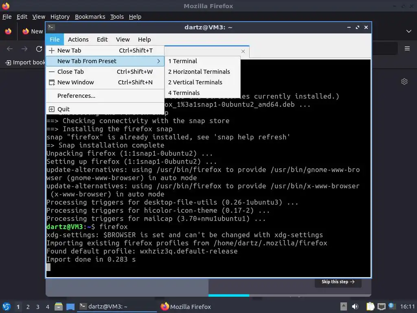Select New Tab in File menu
Viewport: 417px width, 313px height.
click(105, 51)
